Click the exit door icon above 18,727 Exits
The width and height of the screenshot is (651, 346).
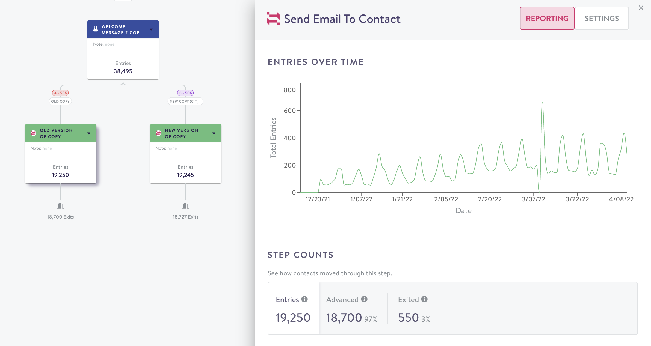click(186, 206)
